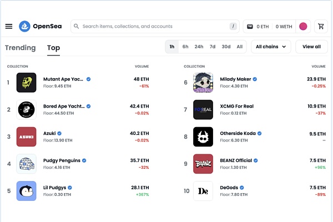Switch to the Top tab
Viewport: 333px width, 222px height.
click(53, 48)
